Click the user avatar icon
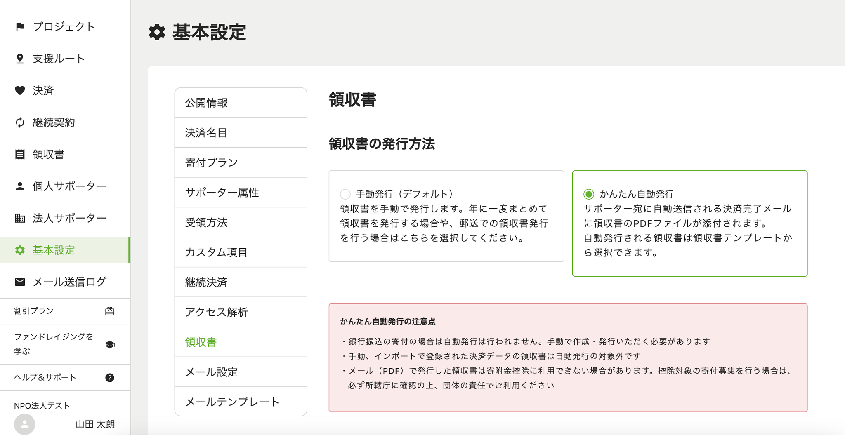 (x=24, y=424)
